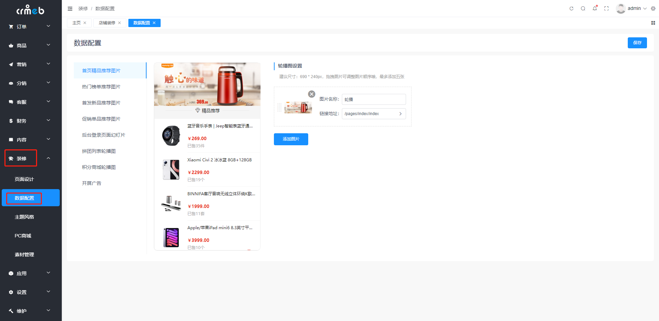
Task: Open the search magnifier icon
Action: click(583, 9)
